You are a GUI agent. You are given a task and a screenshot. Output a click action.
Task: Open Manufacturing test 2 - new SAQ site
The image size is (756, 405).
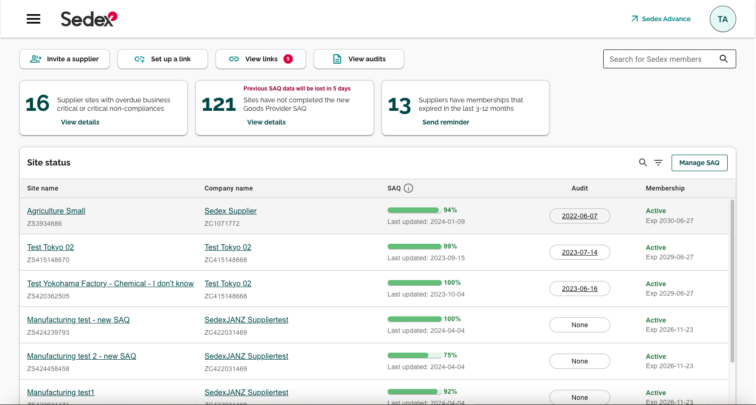point(82,356)
